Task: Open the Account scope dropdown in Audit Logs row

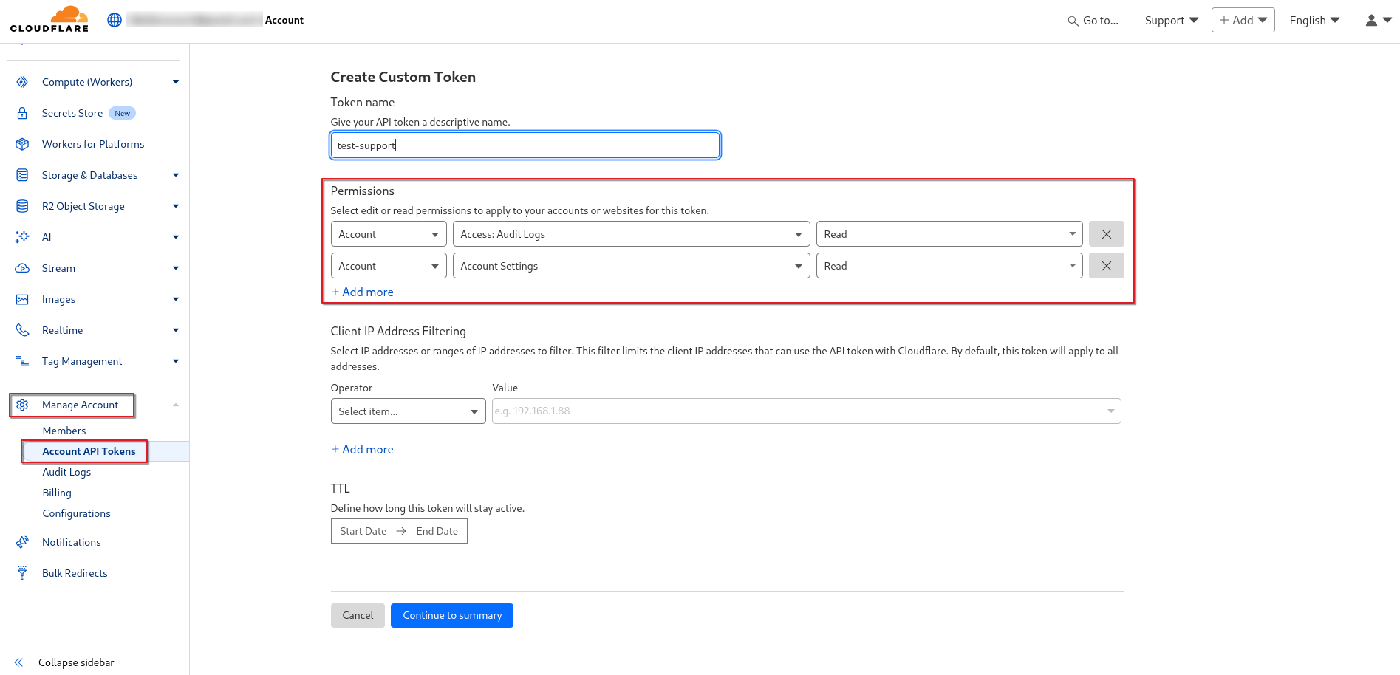Action: tap(389, 234)
